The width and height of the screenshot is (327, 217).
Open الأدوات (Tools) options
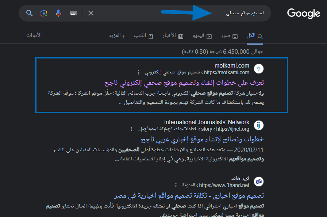pyautogui.click(x=34, y=35)
